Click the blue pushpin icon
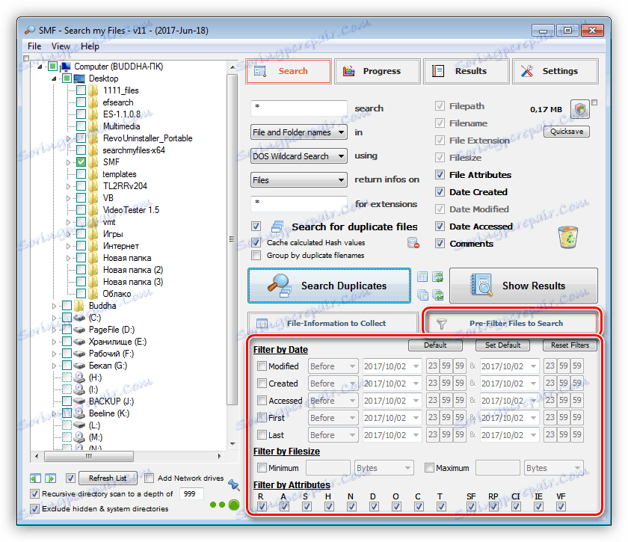This screenshot has width=628, height=542. [x=234, y=484]
